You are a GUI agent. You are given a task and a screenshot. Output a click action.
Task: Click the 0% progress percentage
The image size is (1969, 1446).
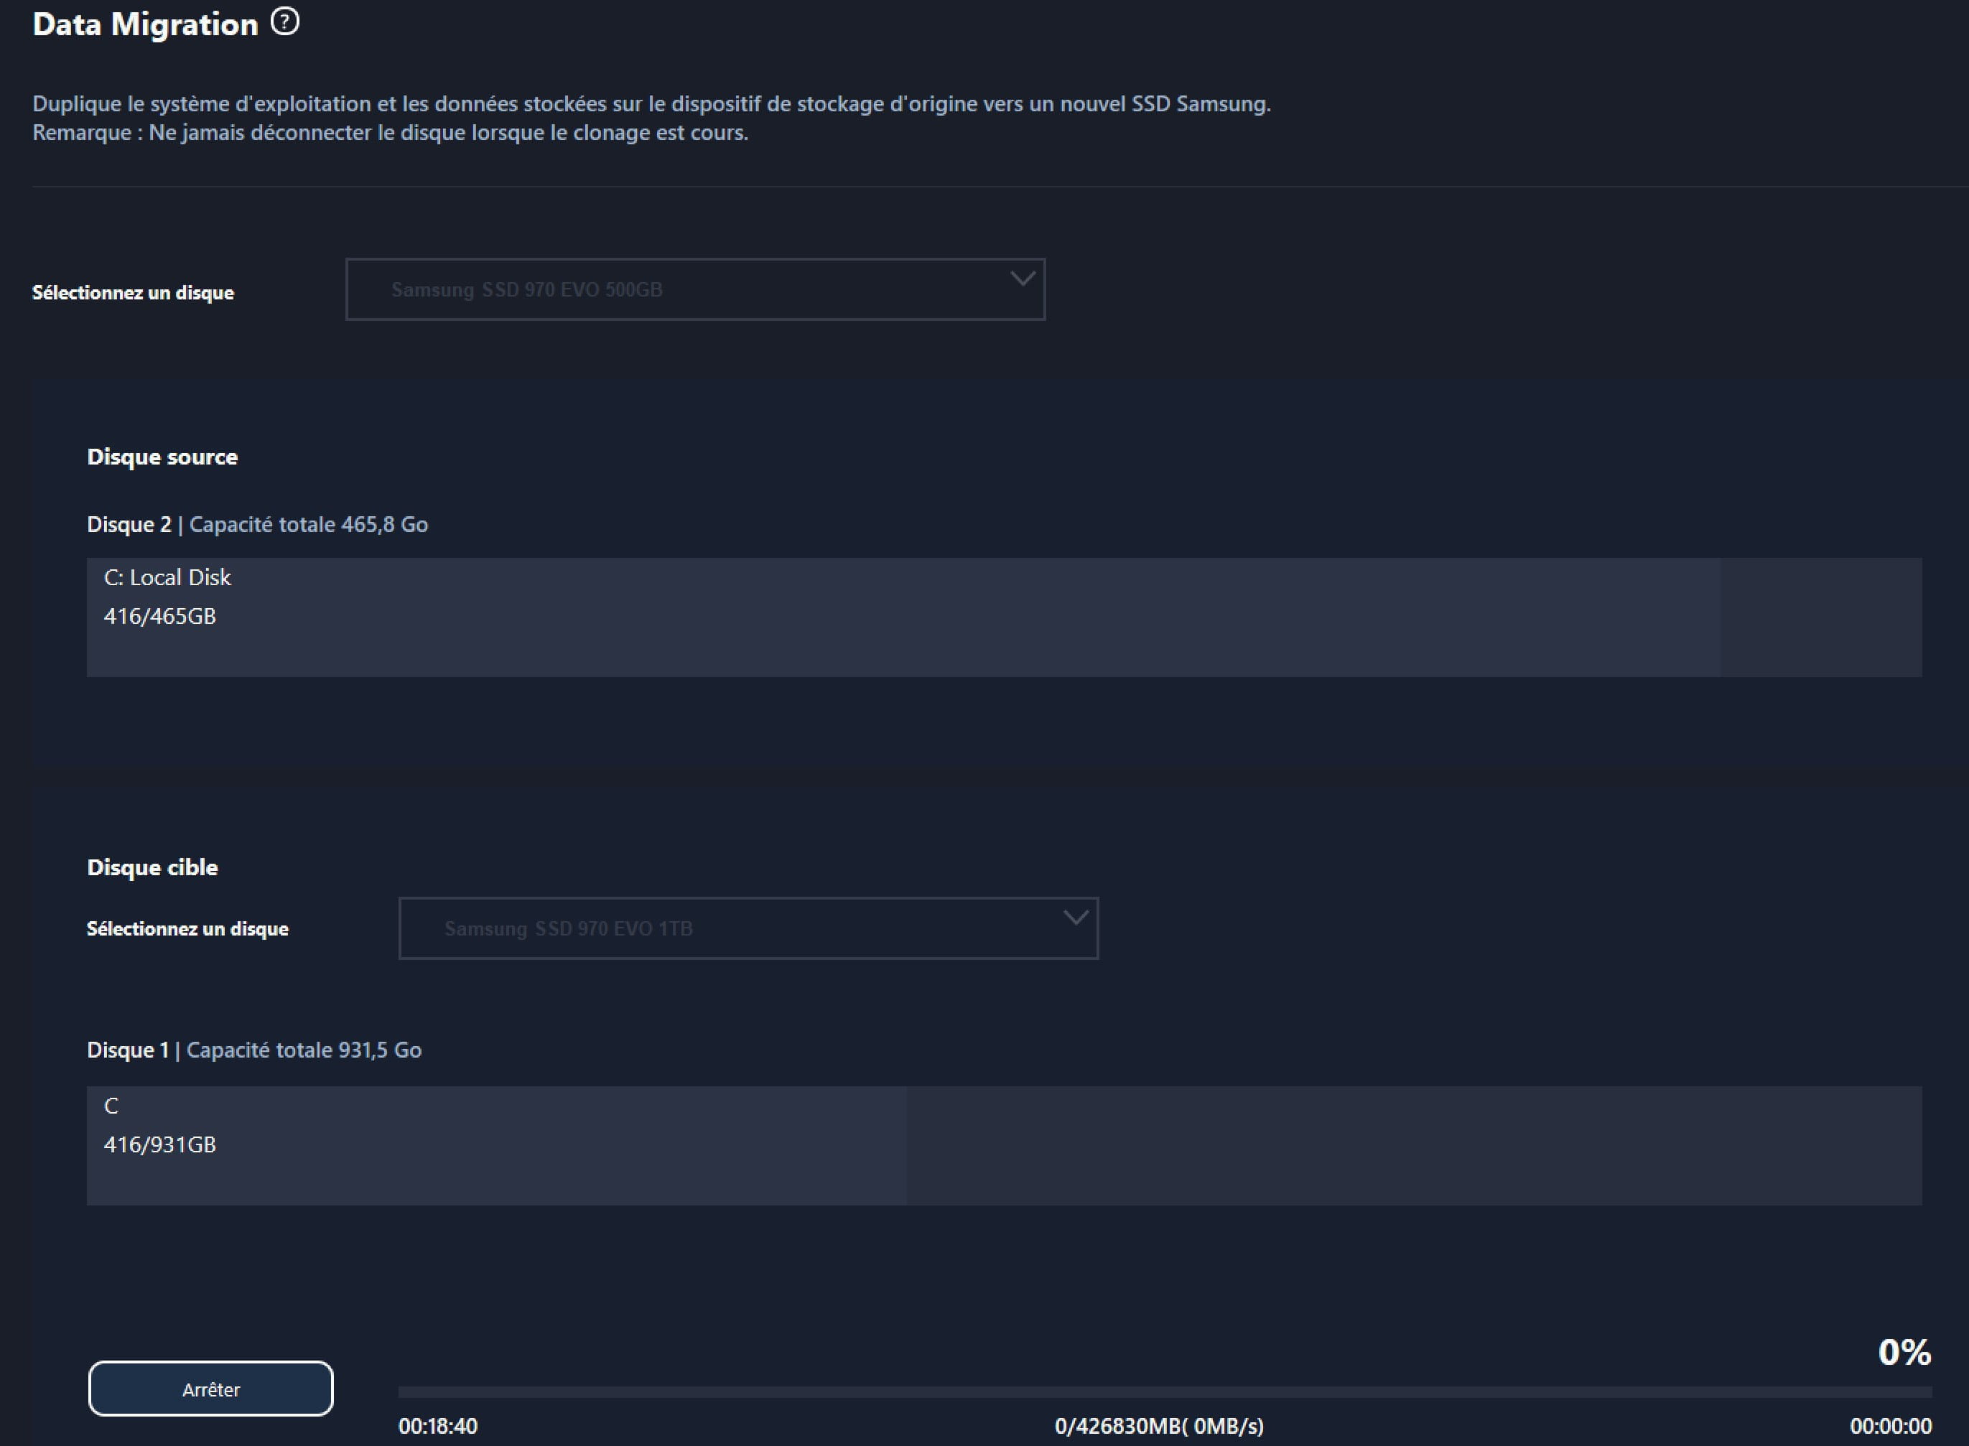1904,1353
